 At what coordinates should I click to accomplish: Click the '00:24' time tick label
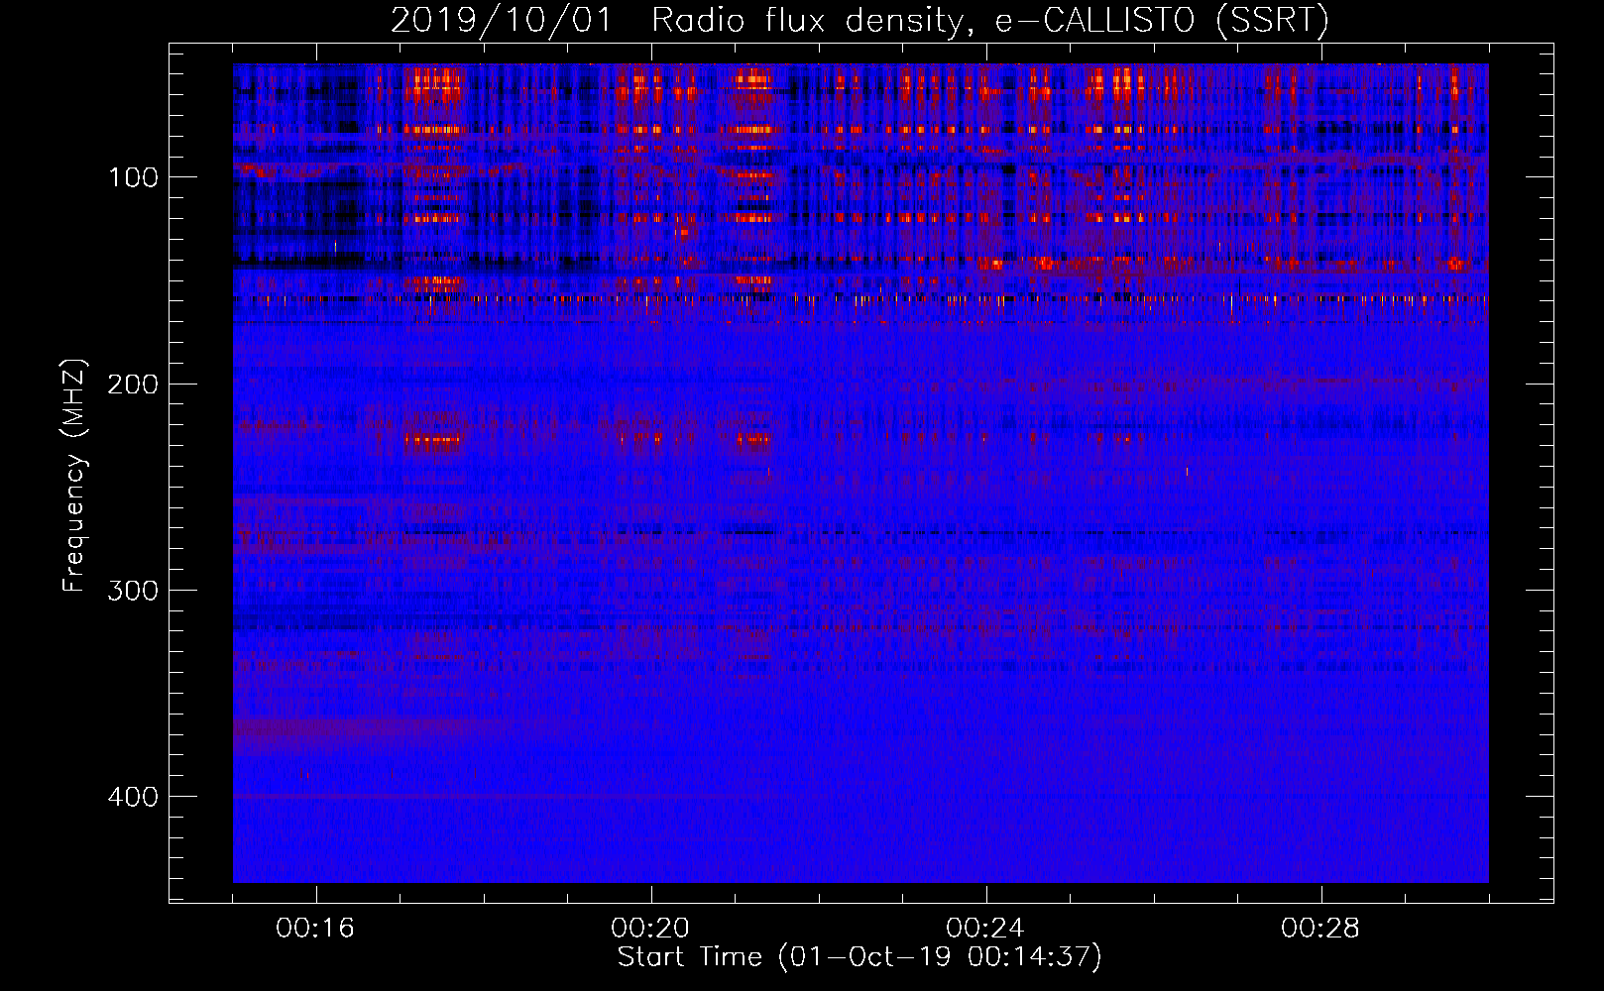985,929
